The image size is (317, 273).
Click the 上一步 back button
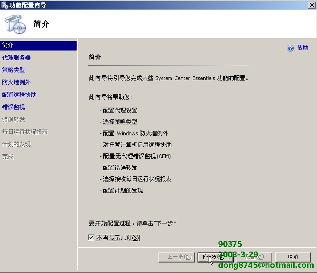176,257
